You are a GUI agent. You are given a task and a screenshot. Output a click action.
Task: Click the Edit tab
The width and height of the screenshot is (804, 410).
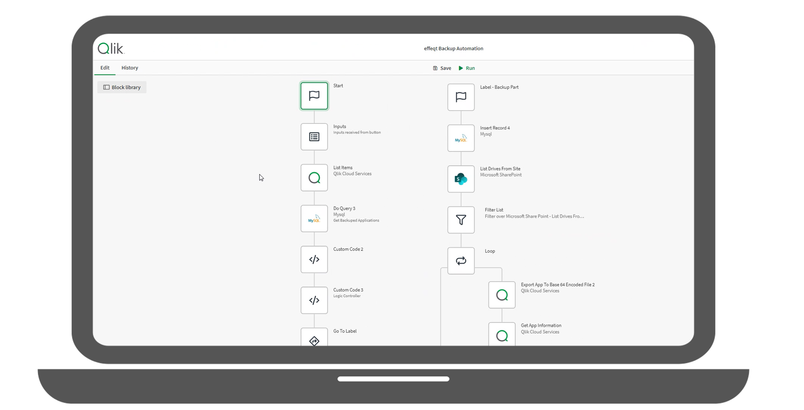click(x=105, y=67)
